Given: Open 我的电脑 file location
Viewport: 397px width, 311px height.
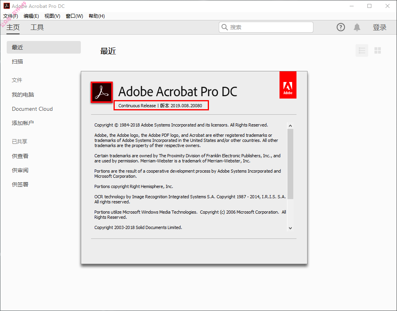Looking at the screenshot, I should pyautogui.click(x=23, y=95).
